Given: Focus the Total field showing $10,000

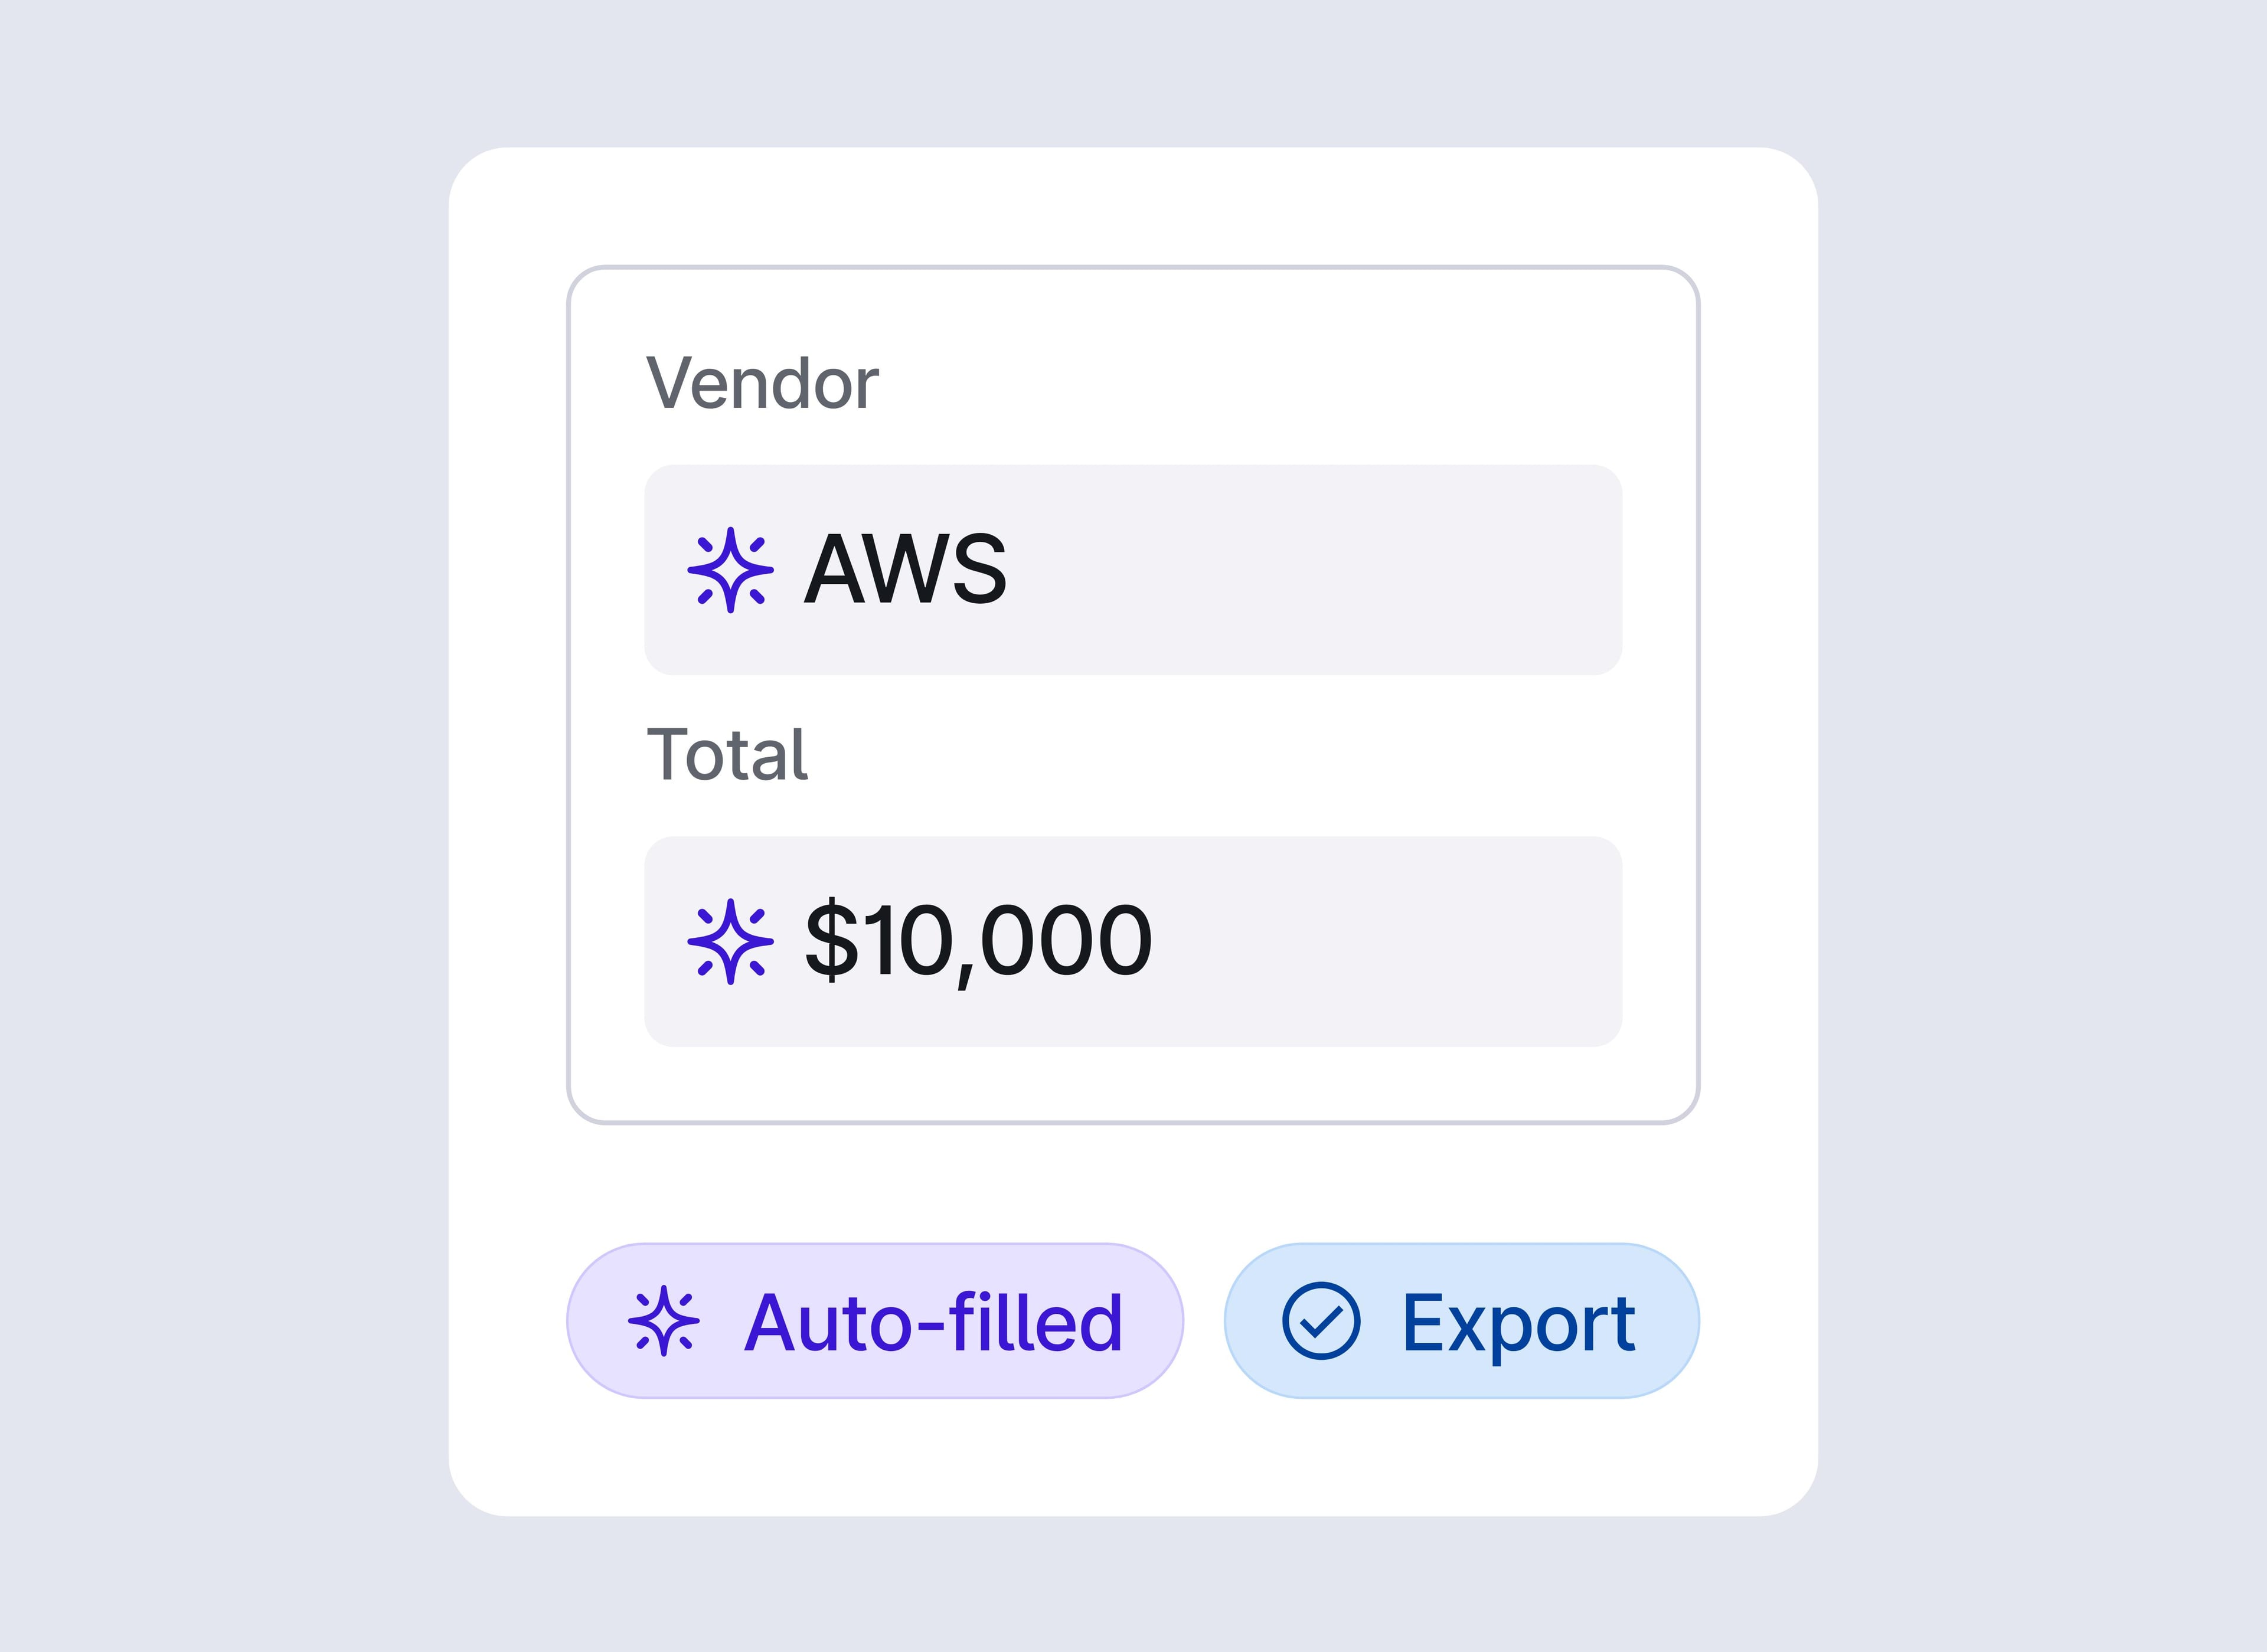Looking at the screenshot, I should click(1132, 941).
